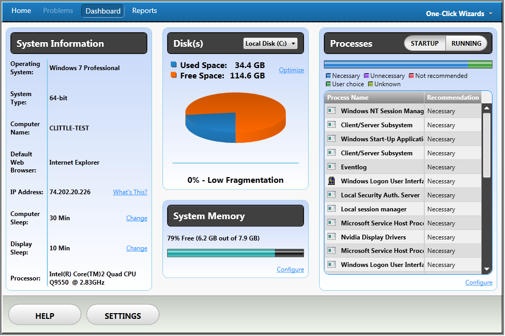Image resolution: width=505 pixels, height=336 pixels.
Task: Go to the Reports tab
Action: click(144, 10)
